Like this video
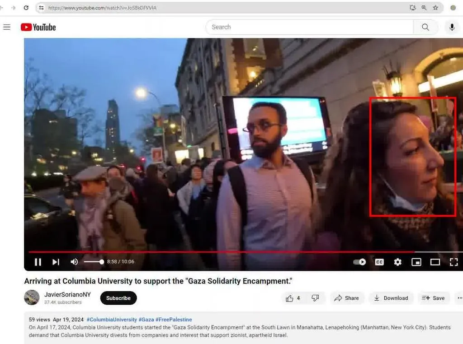This screenshot has height=344, width=463. pyautogui.click(x=293, y=298)
